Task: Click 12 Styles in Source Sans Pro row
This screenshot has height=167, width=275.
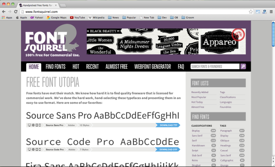Action: 84,125
